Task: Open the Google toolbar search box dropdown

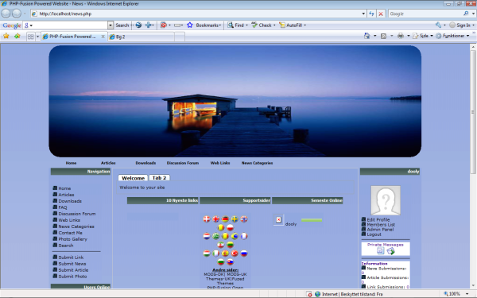Action: pos(111,25)
